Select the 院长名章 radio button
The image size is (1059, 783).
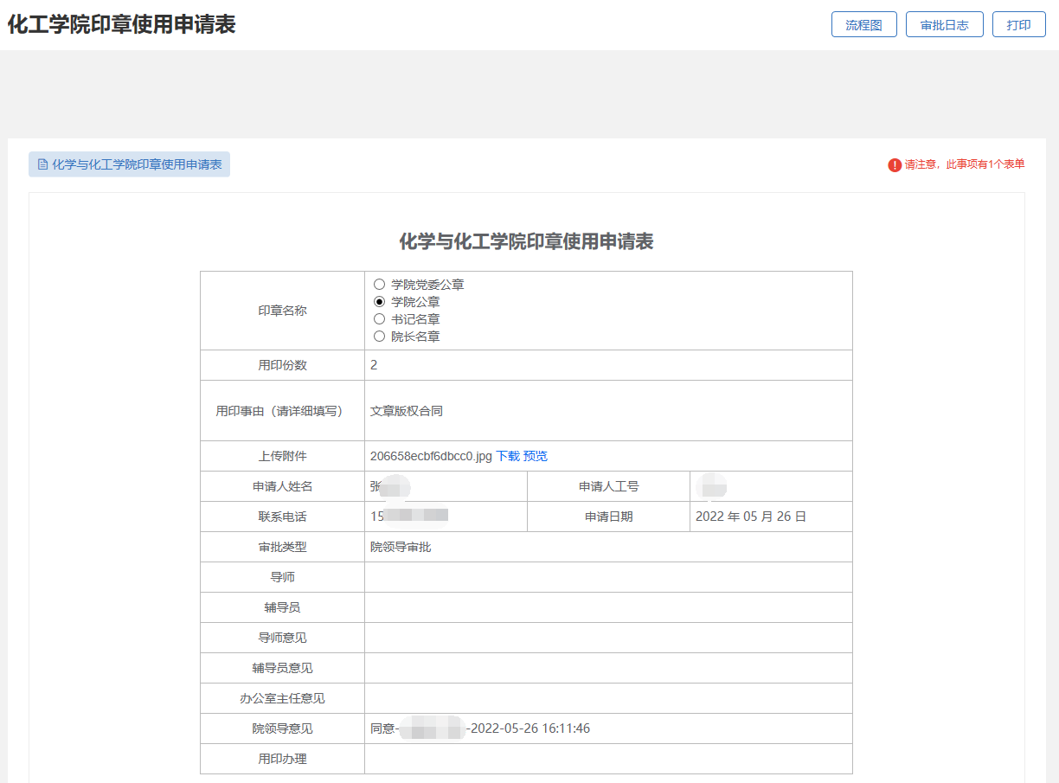(379, 337)
